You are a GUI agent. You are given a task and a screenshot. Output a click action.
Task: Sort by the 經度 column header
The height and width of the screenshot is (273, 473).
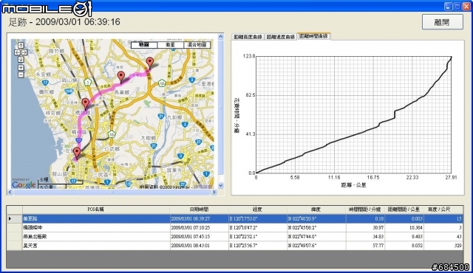click(x=258, y=210)
